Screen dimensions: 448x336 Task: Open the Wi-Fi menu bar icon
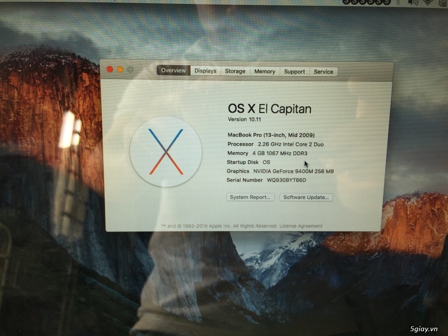click(427, 3)
